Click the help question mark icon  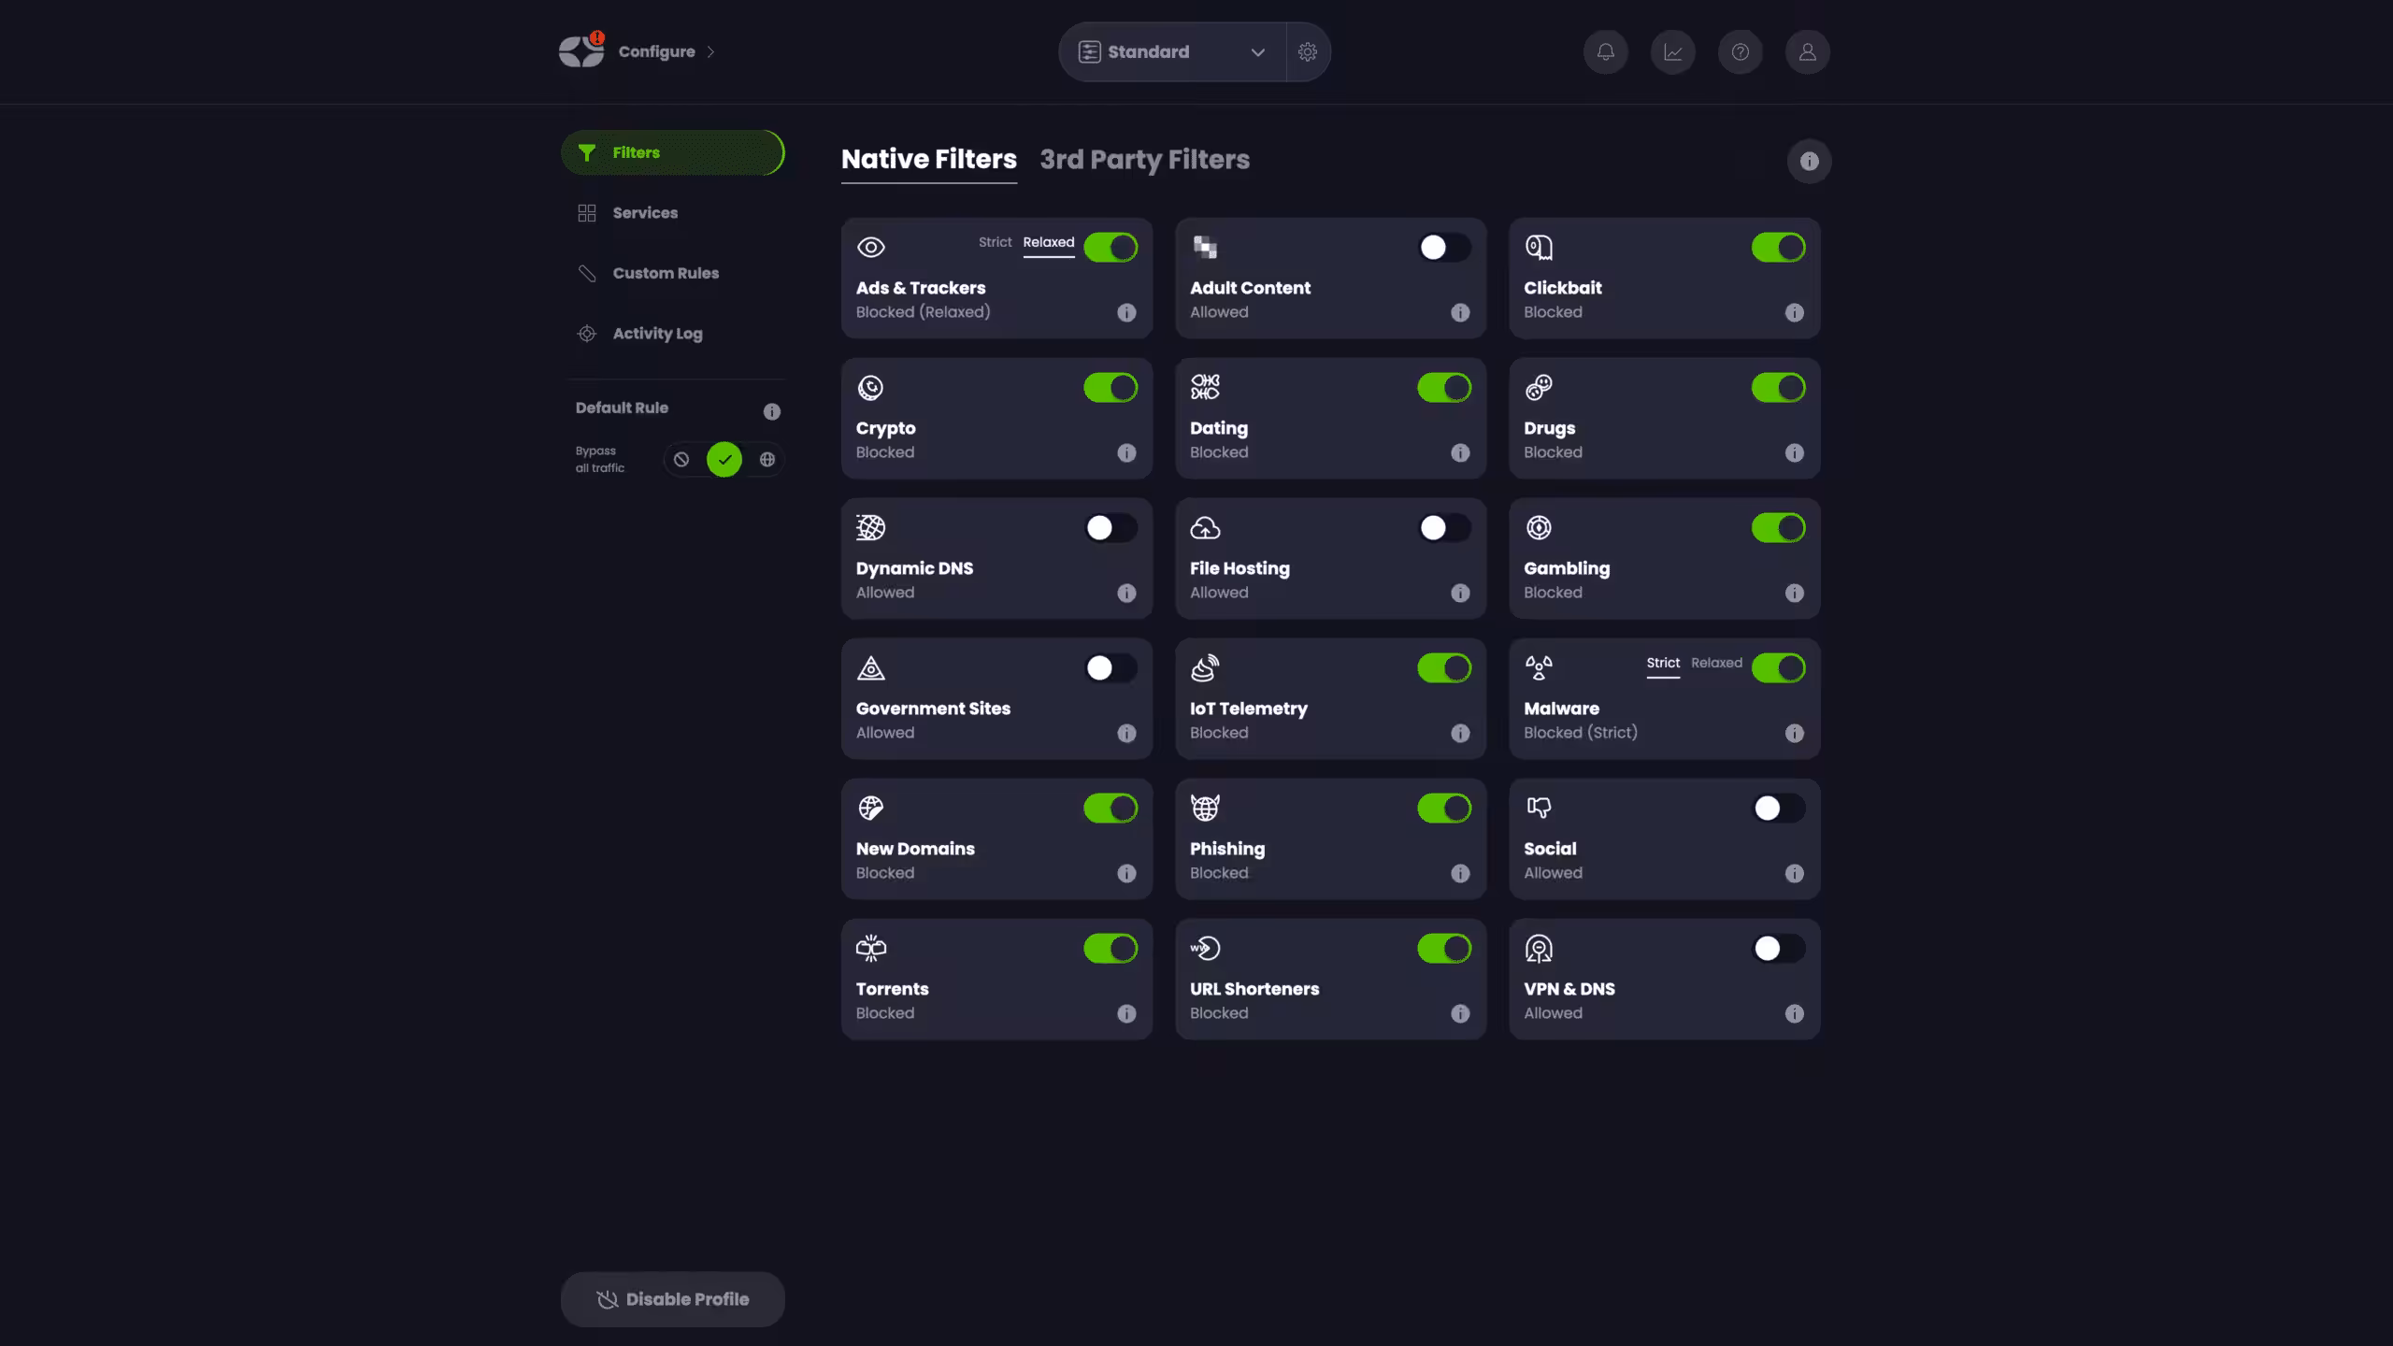(1740, 51)
